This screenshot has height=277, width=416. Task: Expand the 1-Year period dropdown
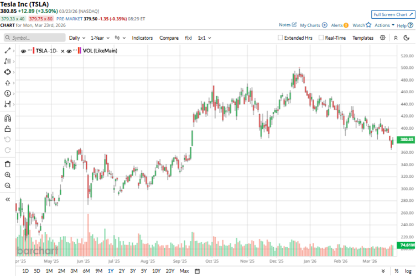(x=101, y=38)
